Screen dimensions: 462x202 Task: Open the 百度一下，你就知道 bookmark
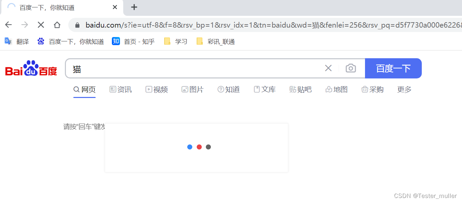tap(71, 41)
